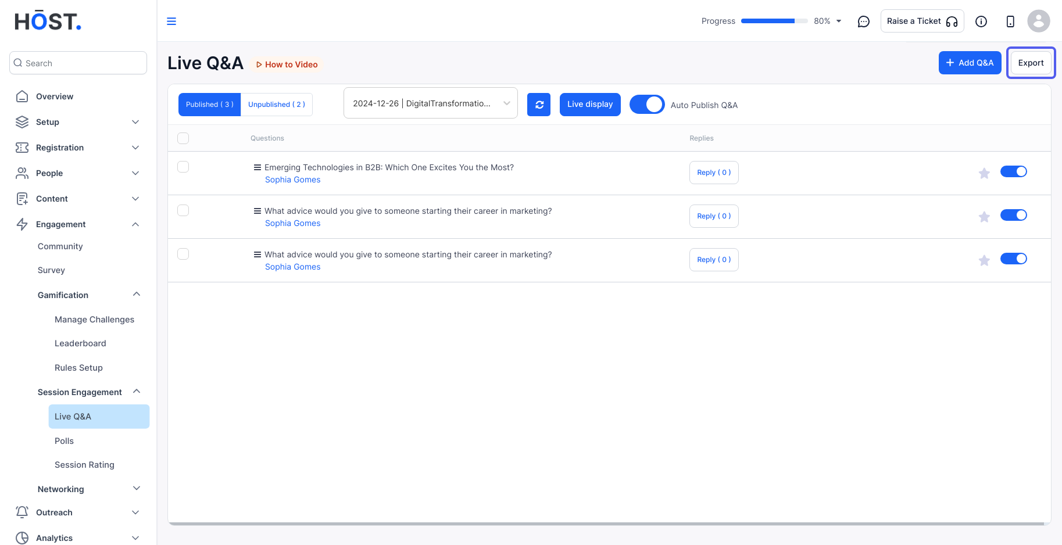This screenshot has height=545, width=1062.
Task: Reply to the Emerging Technologies question
Action: point(714,173)
